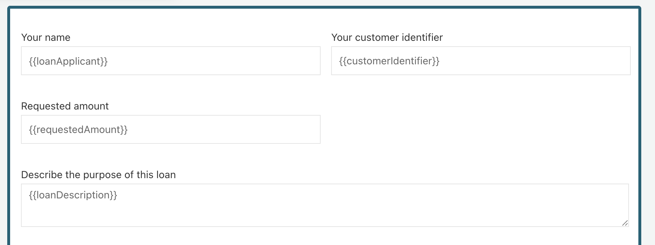Click the Requested amount label
The width and height of the screenshot is (655, 245).
[x=65, y=106]
